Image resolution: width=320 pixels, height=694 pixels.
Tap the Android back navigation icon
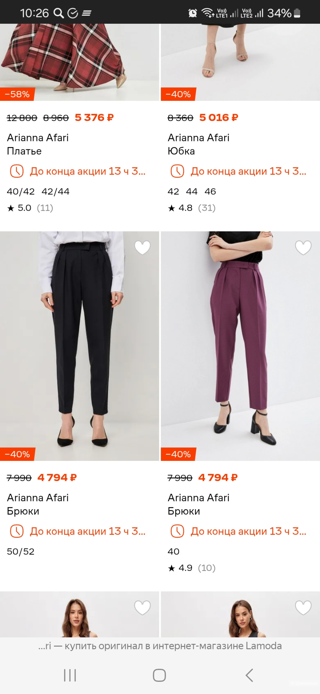249,675
